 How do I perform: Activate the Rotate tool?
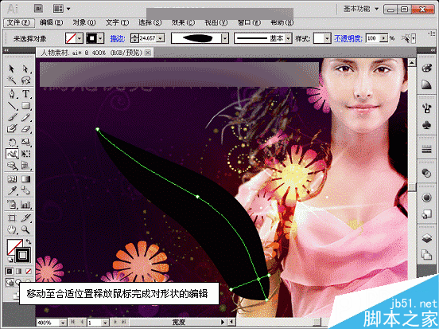coord(12,143)
